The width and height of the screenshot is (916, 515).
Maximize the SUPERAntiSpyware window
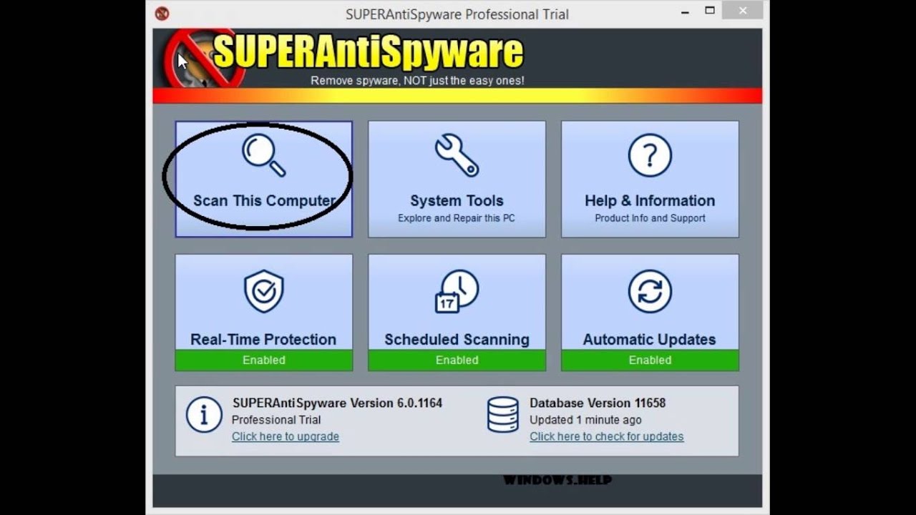[710, 11]
